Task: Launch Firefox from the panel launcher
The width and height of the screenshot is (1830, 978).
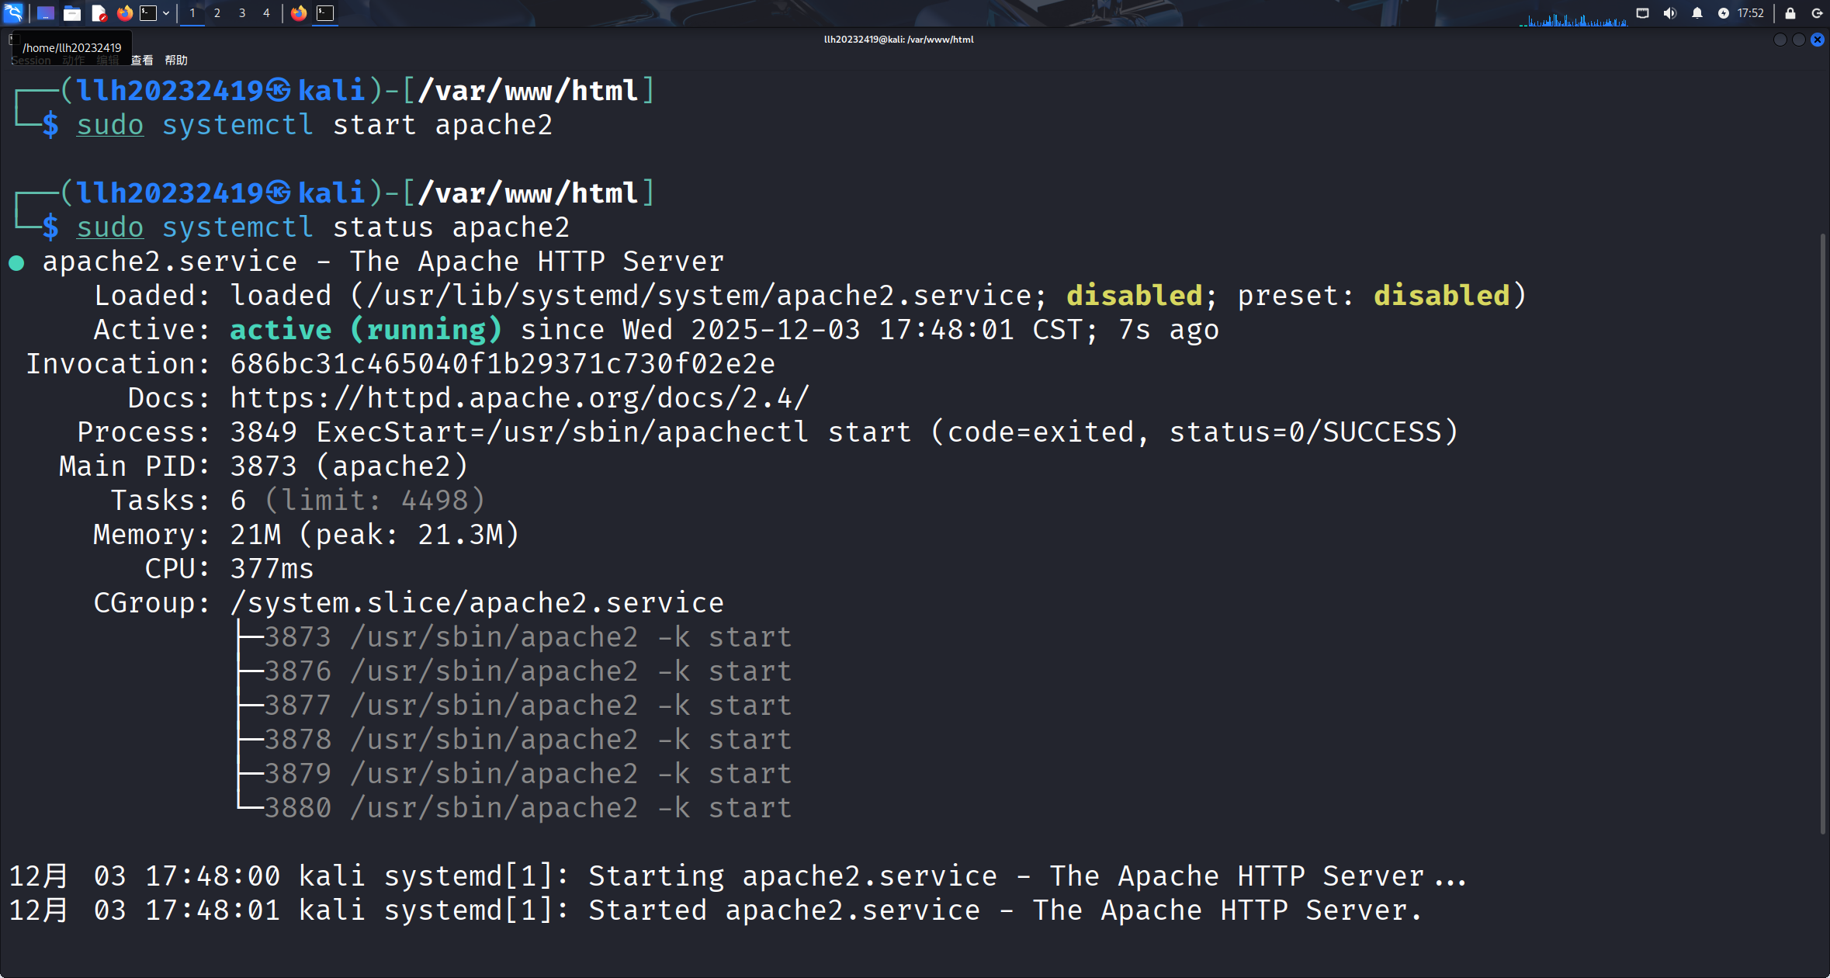Action: [x=124, y=12]
